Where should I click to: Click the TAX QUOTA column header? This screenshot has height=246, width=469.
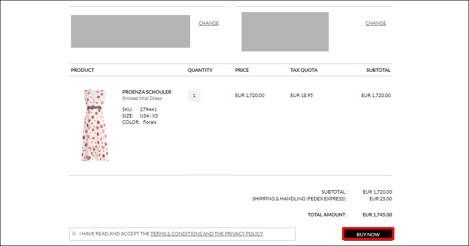(x=304, y=70)
